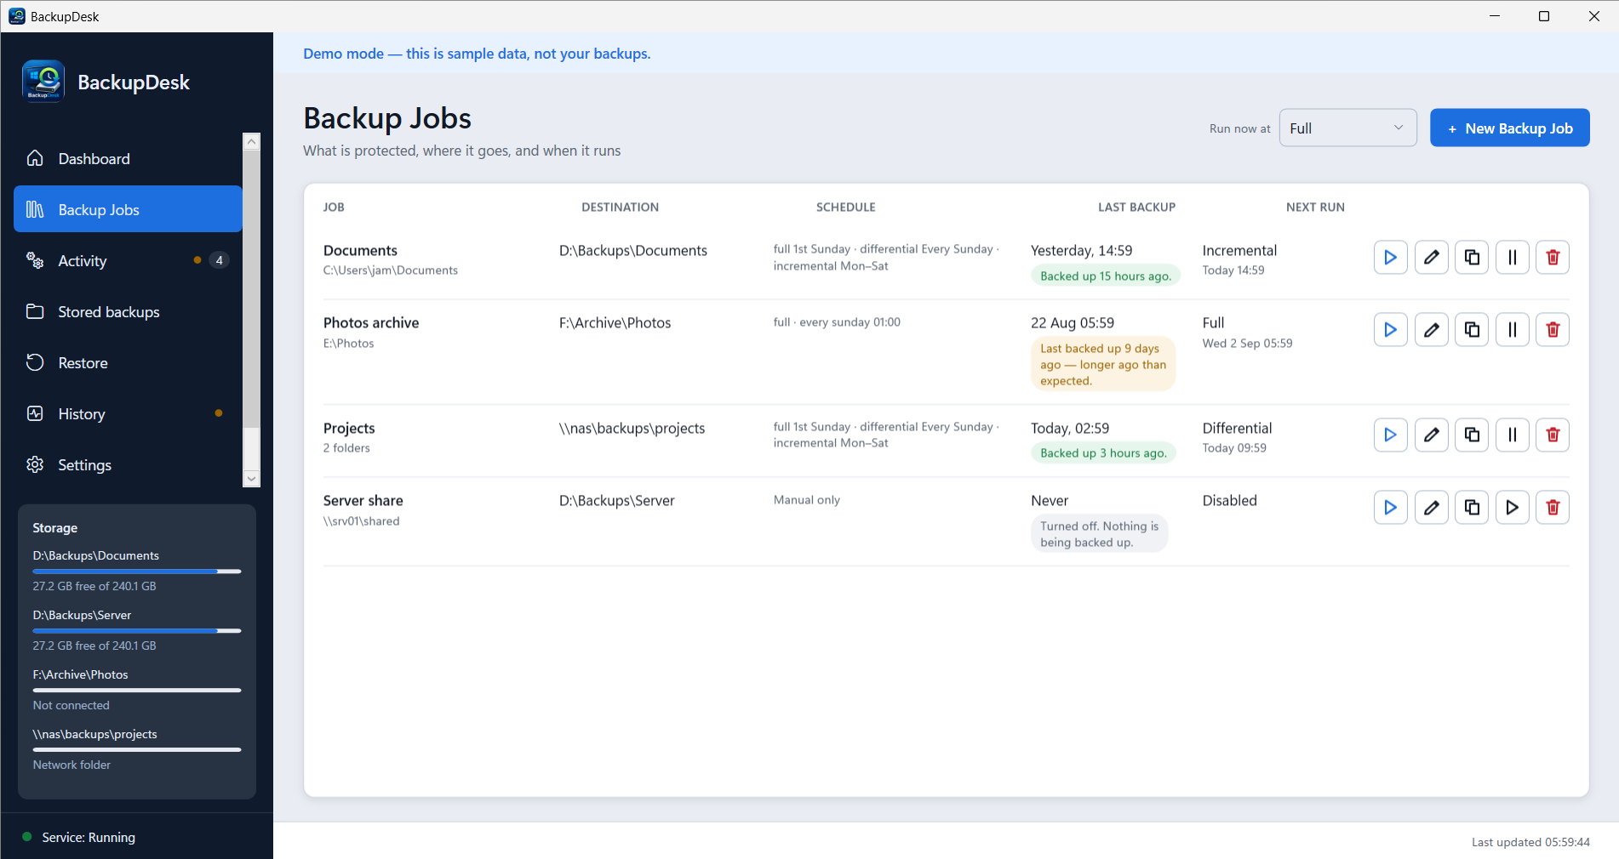1619x859 pixels.
Task: Click the DESTINATION column header
Action: 620,207
